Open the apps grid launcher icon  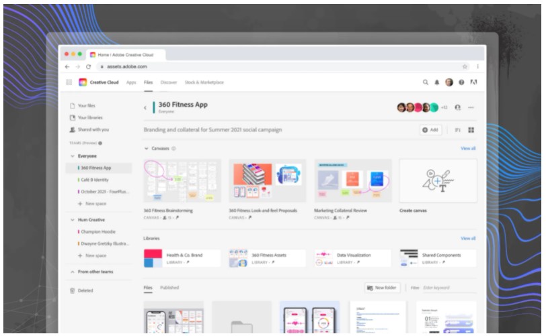pyautogui.click(x=69, y=82)
